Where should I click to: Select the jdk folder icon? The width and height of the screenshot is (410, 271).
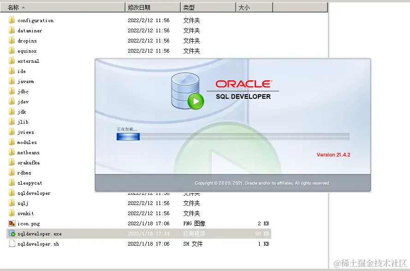click(x=12, y=112)
